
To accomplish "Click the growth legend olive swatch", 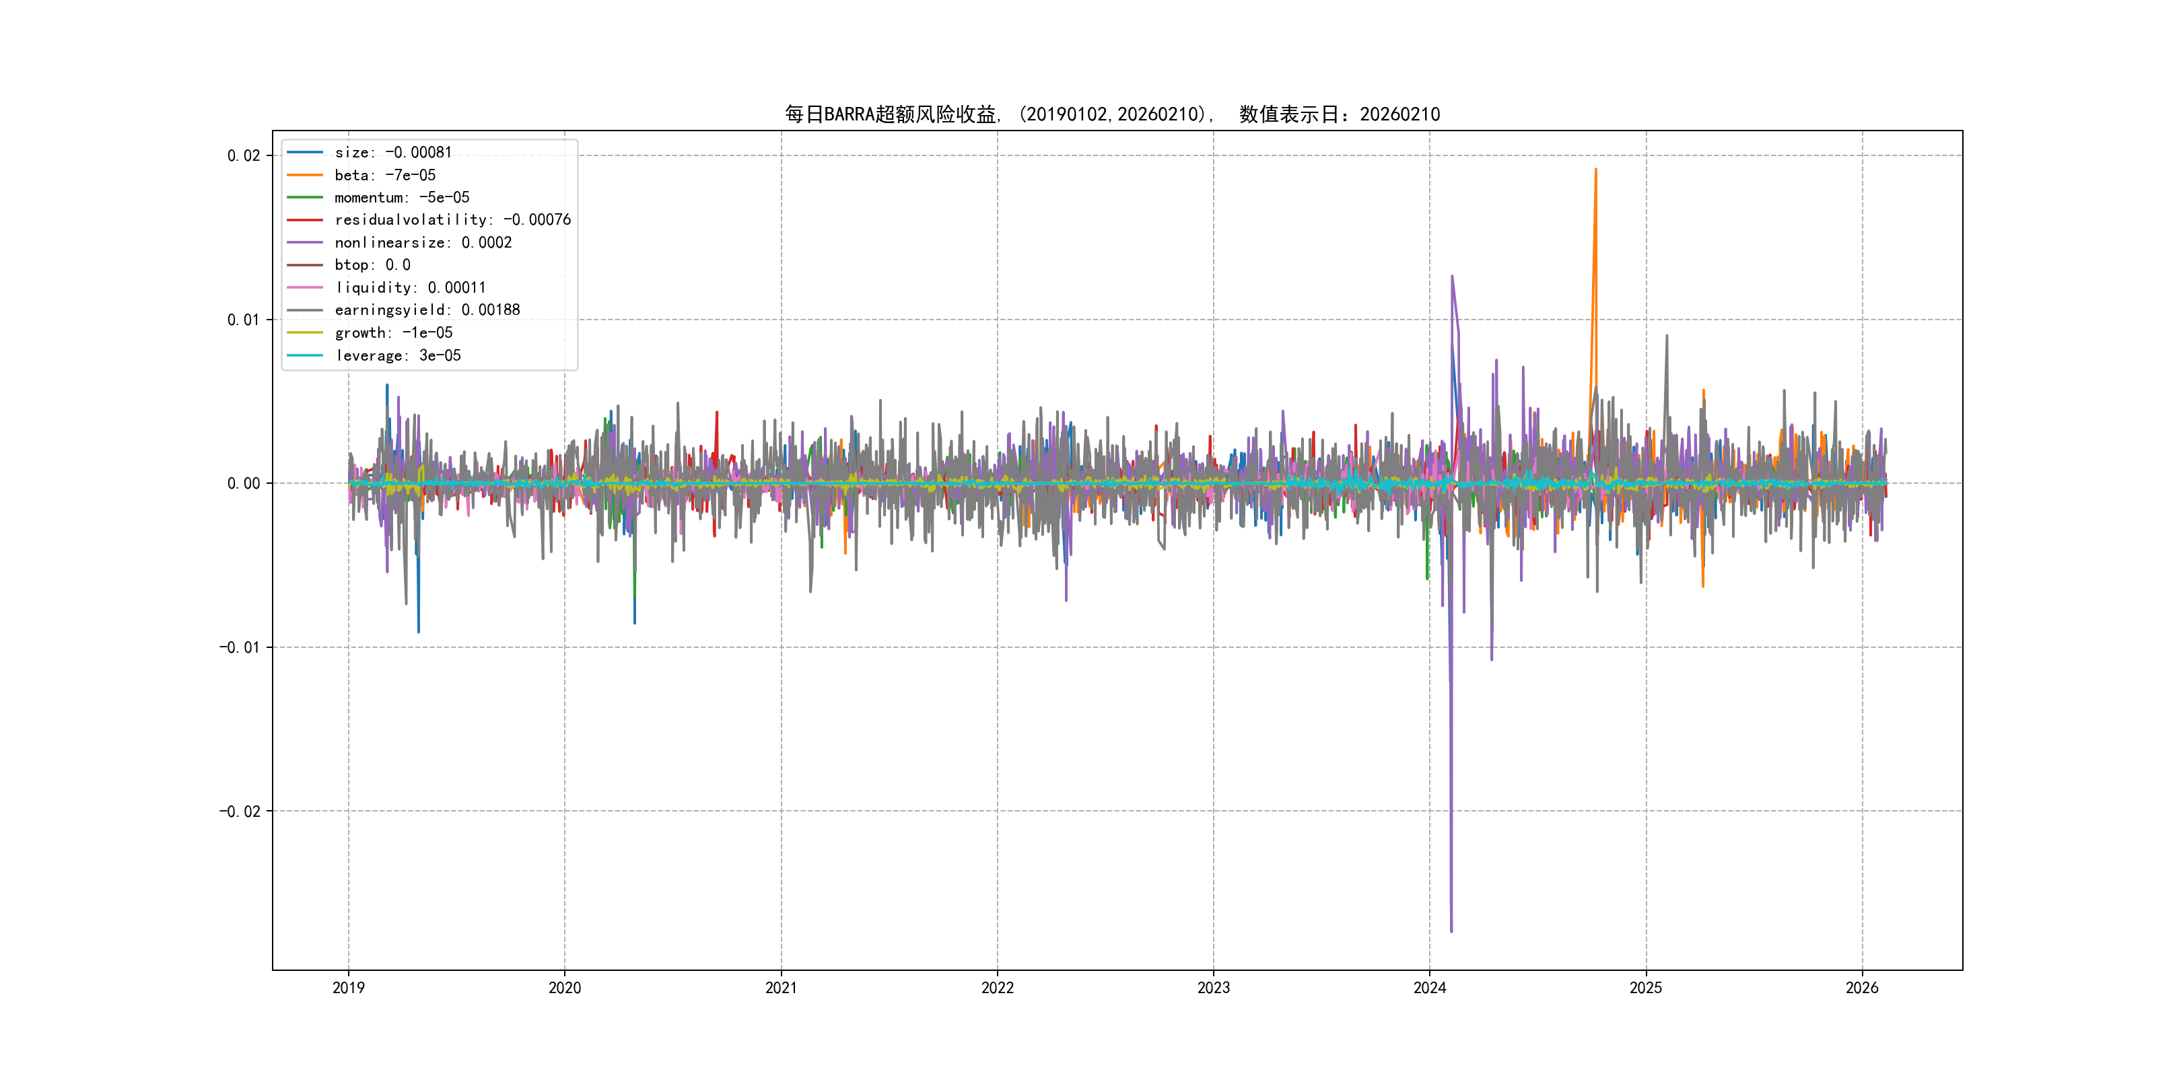I will 305,332.
